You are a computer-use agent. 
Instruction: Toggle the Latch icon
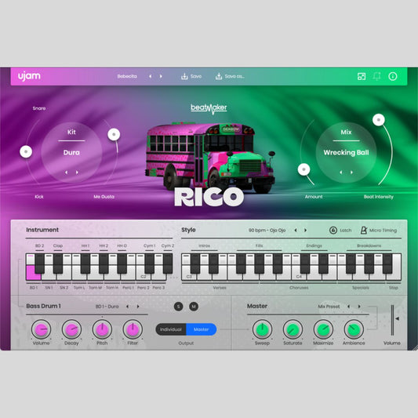pos(333,230)
